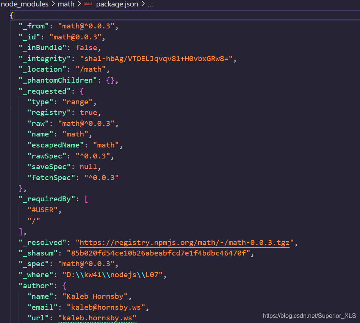Click the package.json breadcrumb segment
360x323 pixels.
point(117,4)
